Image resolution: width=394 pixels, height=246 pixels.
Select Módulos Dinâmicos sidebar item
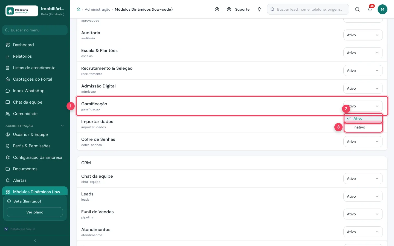(35, 191)
